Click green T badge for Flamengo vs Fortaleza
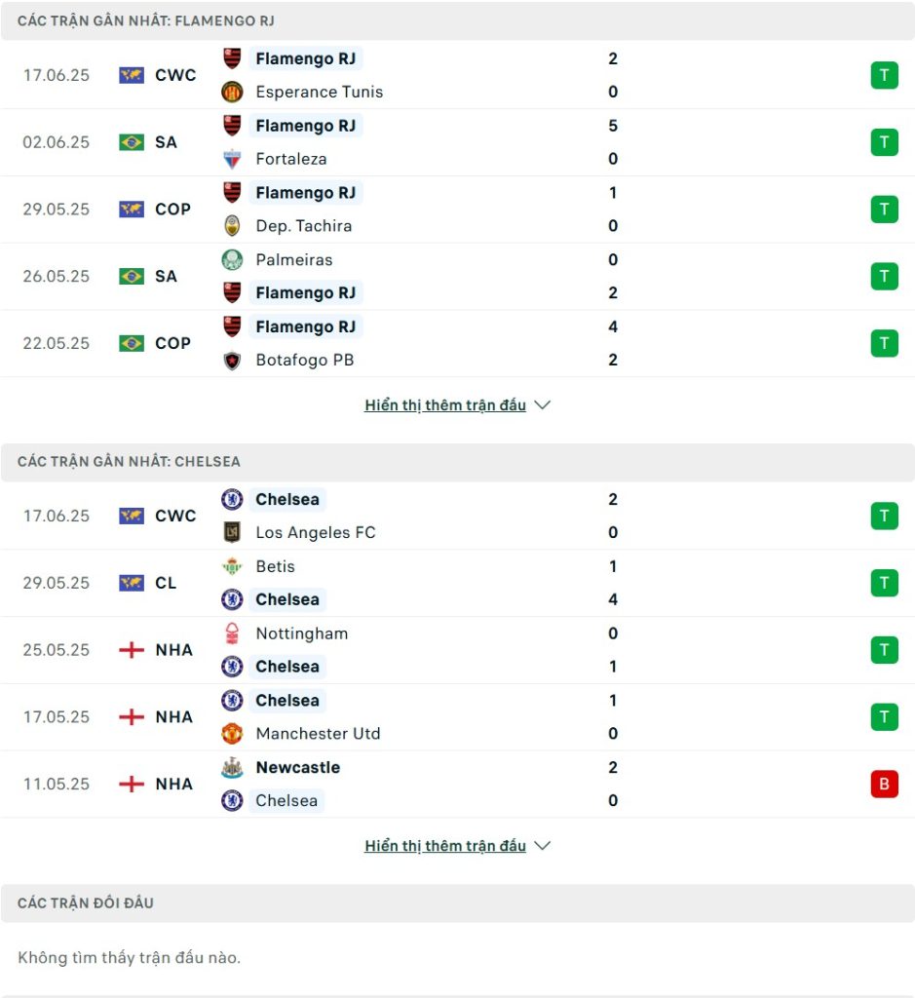The image size is (915, 998). pyautogui.click(x=884, y=142)
